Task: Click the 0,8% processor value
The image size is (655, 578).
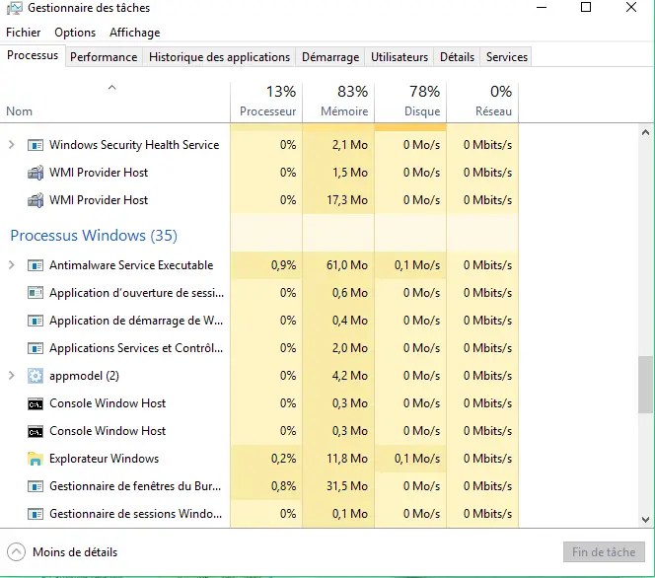Action: click(x=284, y=486)
